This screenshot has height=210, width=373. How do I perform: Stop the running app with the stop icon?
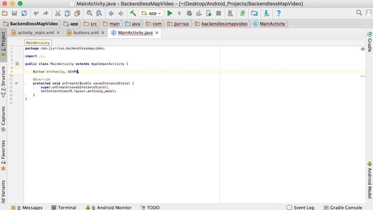tap(219, 13)
